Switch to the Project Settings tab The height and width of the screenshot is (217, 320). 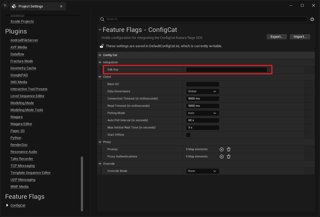click(30, 6)
